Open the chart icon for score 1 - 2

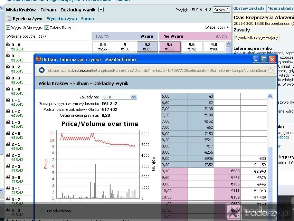coord(8,111)
